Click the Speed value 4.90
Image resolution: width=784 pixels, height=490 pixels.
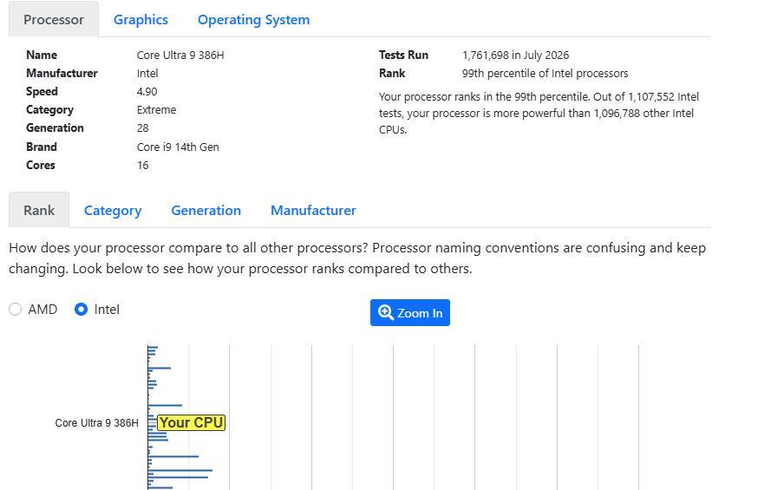pyautogui.click(x=147, y=92)
